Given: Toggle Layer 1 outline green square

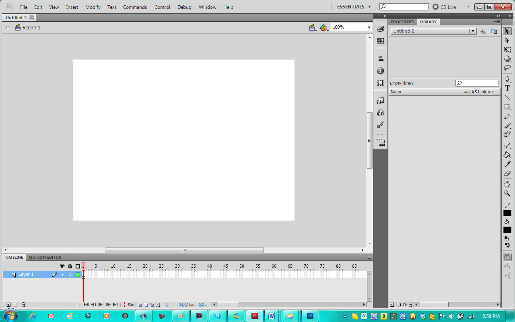Looking at the screenshot, I should pos(78,275).
